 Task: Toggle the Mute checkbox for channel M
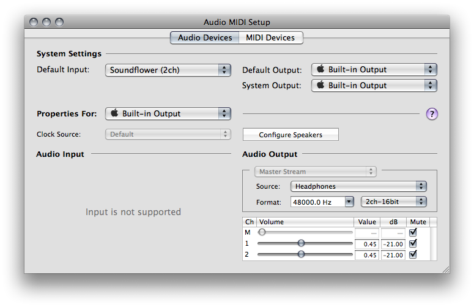point(413,232)
